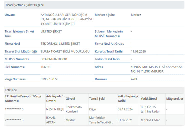Viewport: 188px width, 127px height.
Task: Click the Münferiden Temsile Yetkilidir cell
Action: (101, 120)
